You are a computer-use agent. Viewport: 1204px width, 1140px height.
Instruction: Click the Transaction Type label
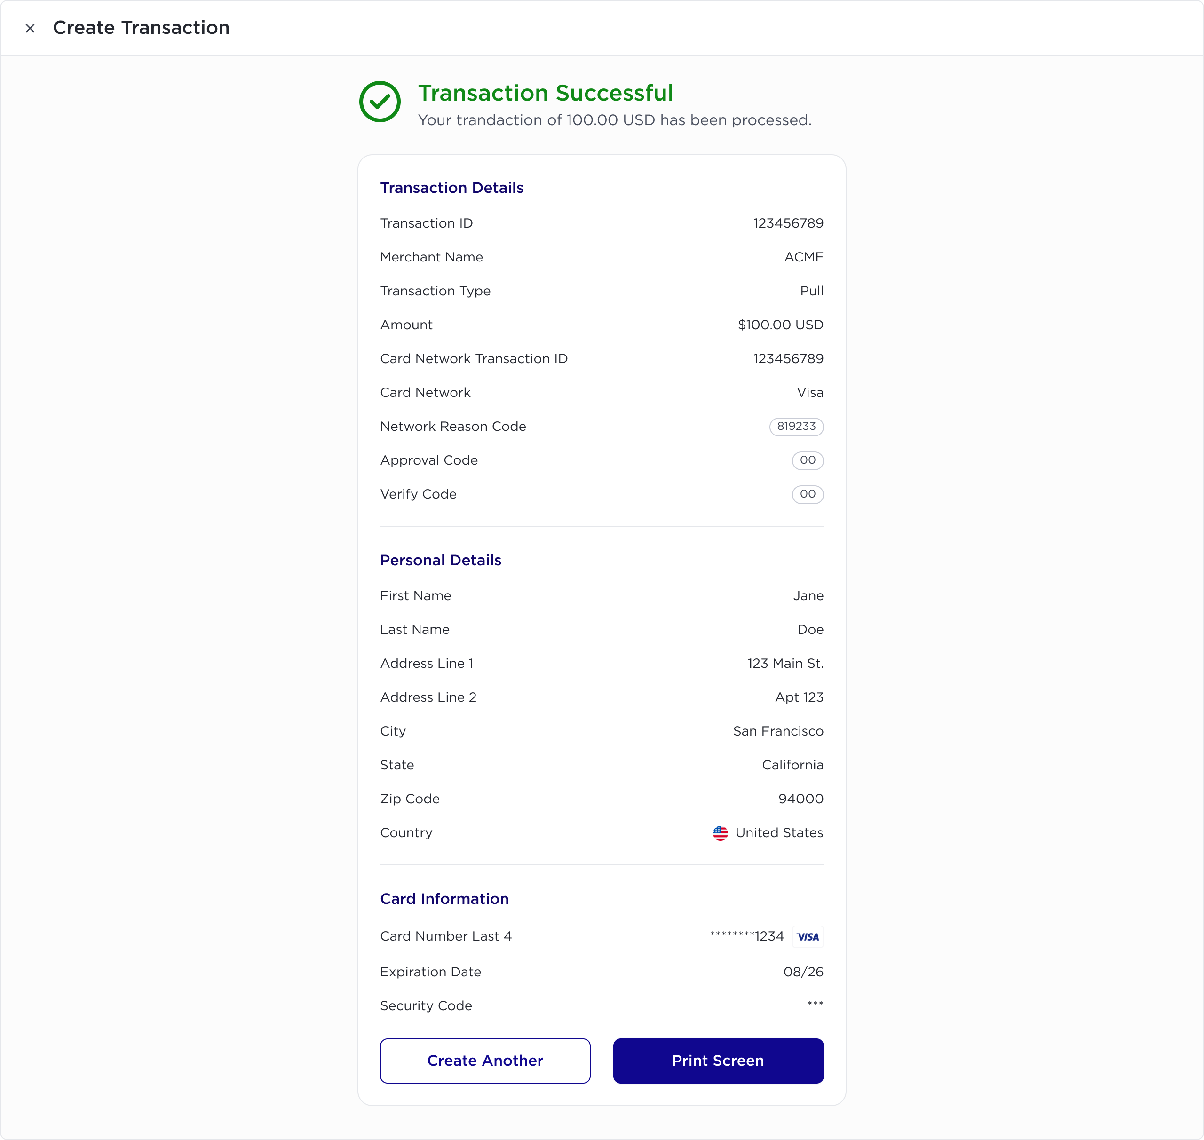pos(435,291)
